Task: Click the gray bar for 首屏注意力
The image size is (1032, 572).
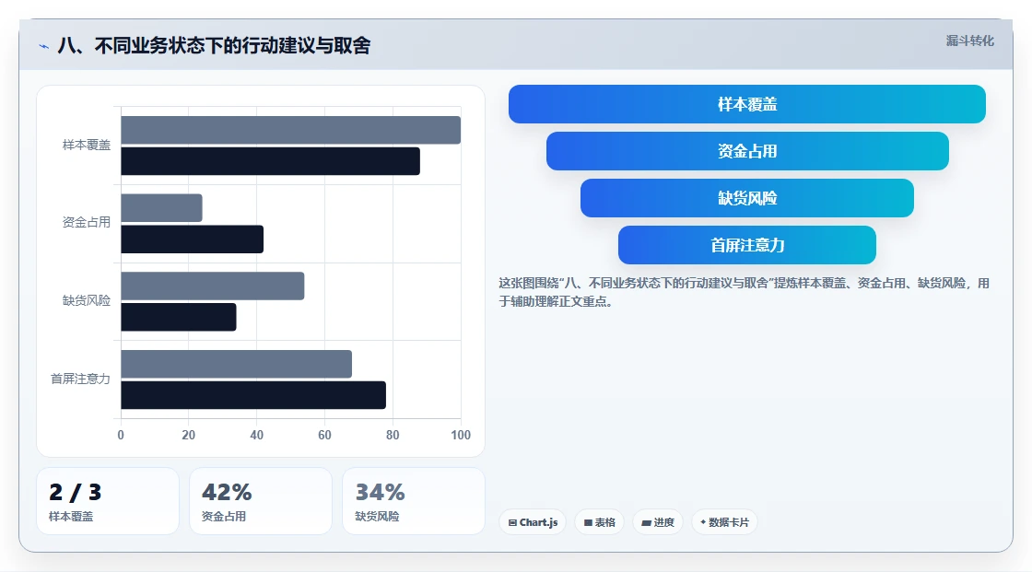Action: coord(236,364)
